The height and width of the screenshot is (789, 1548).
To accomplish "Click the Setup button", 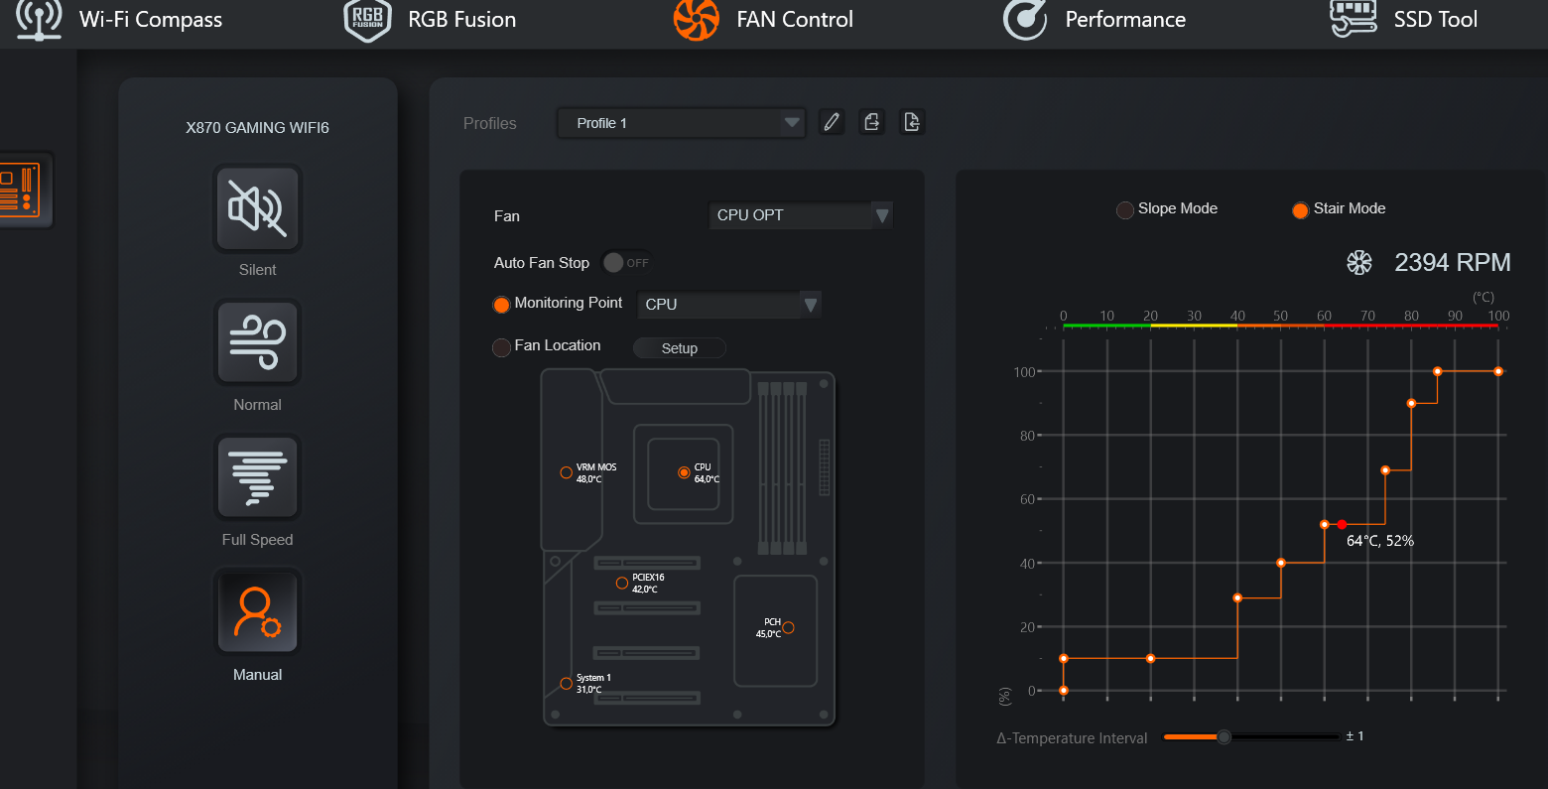I will click(680, 348).
